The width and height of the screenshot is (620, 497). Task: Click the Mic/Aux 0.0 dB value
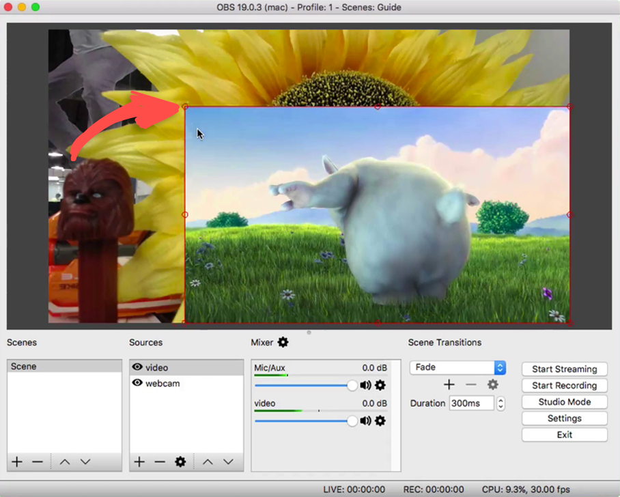pyautogui.click(x=374, y=368)
